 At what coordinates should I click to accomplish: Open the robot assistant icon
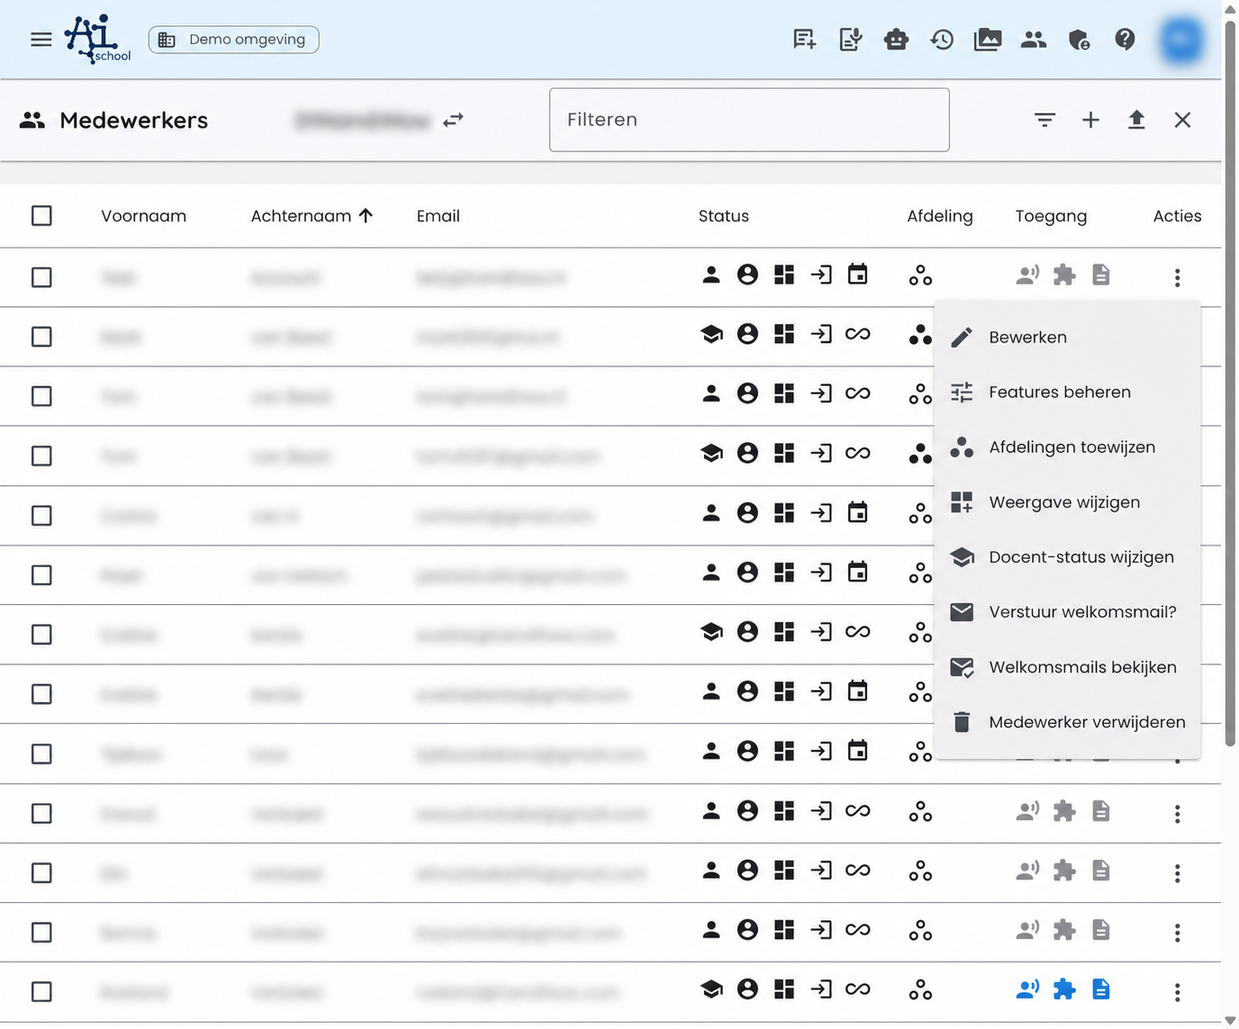[x=896, y=40]
